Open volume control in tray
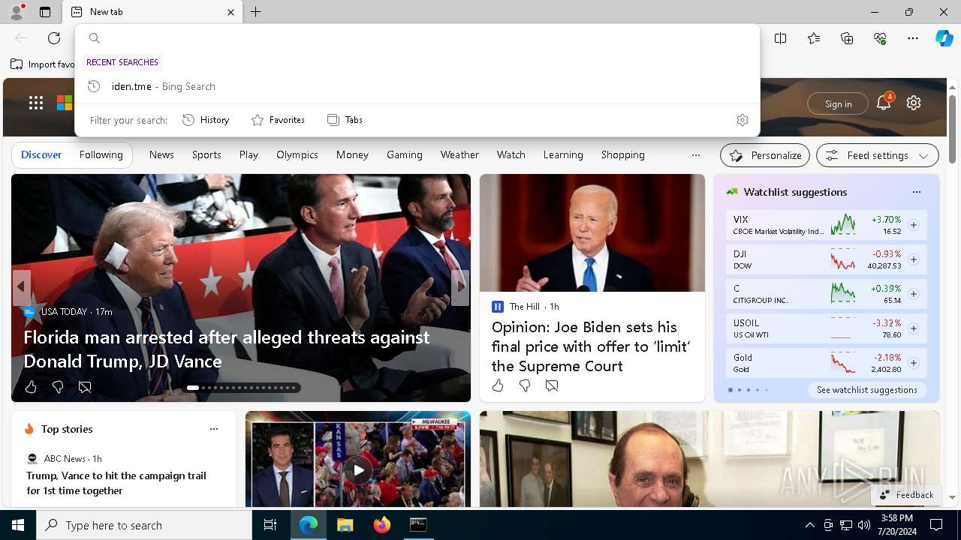The width and height of the screenshot is (961, 540). 864,525
